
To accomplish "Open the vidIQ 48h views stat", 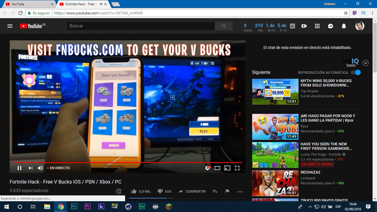I will pos(259,27).
